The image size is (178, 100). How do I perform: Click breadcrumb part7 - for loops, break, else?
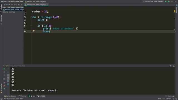pos(12,2)
